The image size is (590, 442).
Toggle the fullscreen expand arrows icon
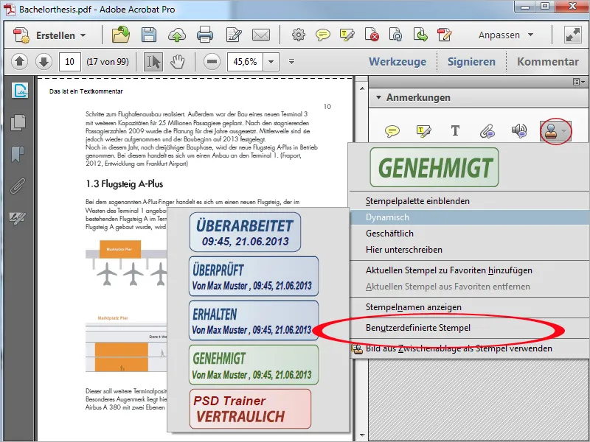coord(572,35)
